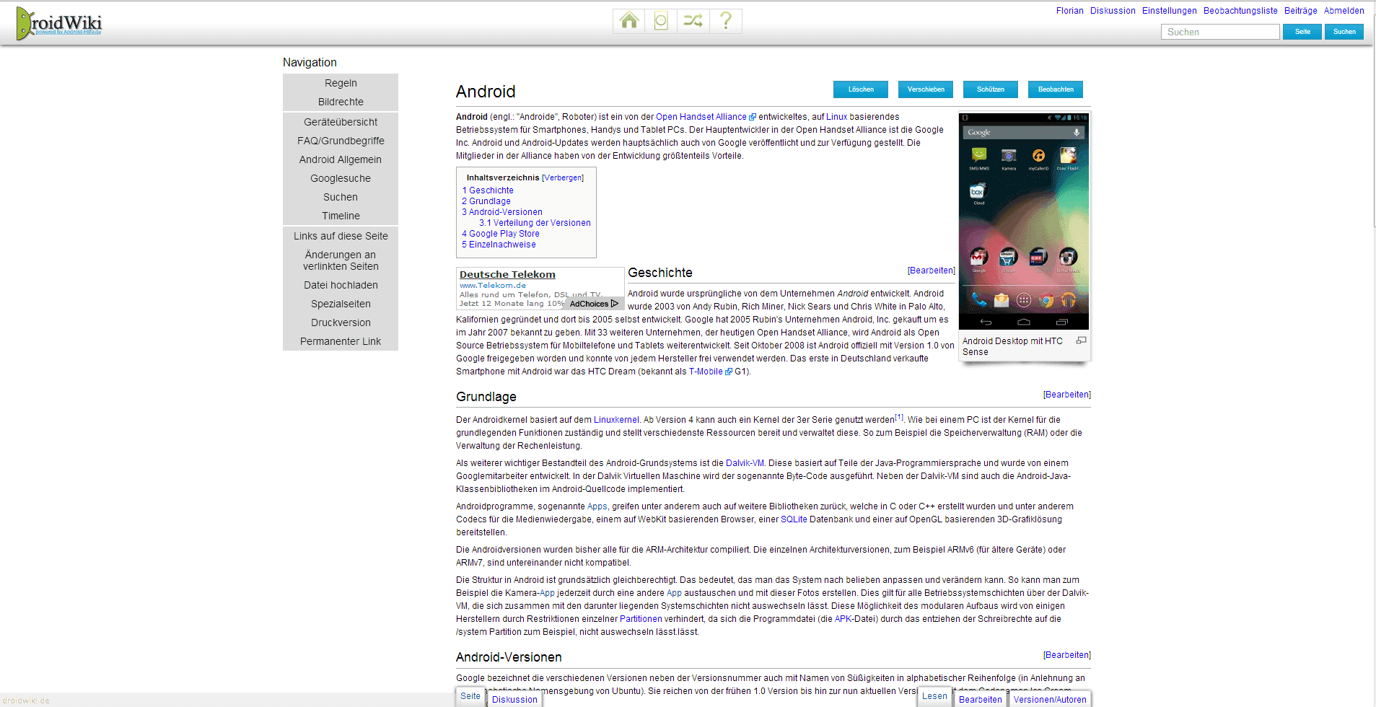Open Android Allgemein in the sidebar
Viewport: 1376px width, 707px height.
click(341, 159)
